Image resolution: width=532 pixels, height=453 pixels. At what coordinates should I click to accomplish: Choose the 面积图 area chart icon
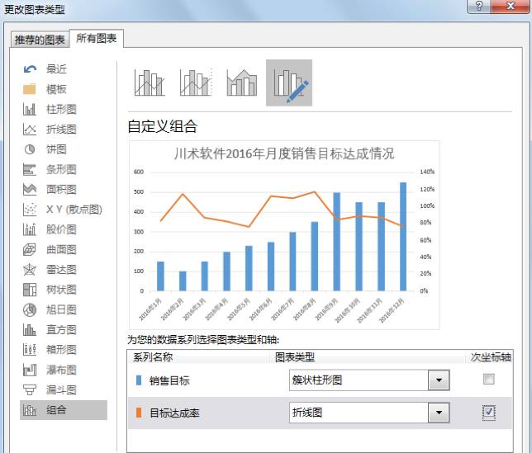[x=30, y=190]
